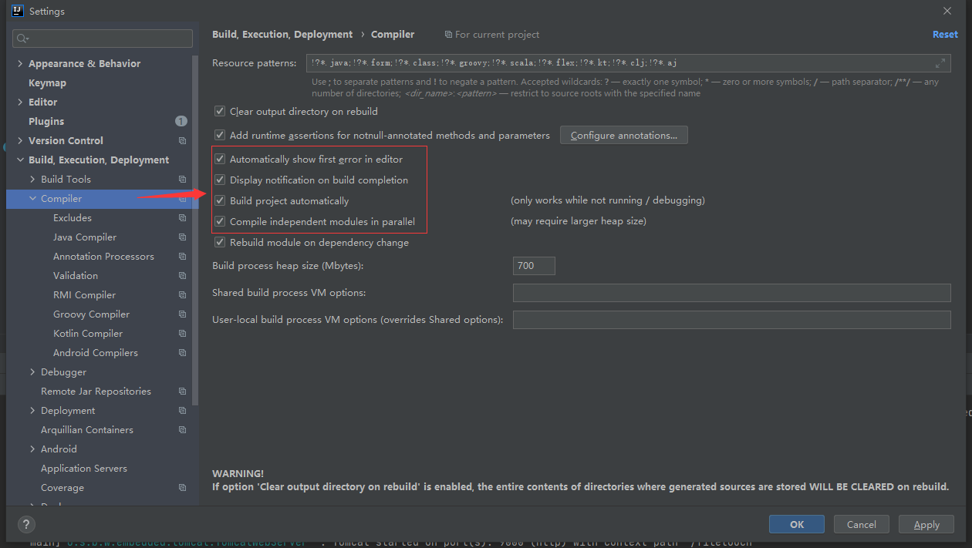Expand the Appearance & Behavior section

pos(20,64)
